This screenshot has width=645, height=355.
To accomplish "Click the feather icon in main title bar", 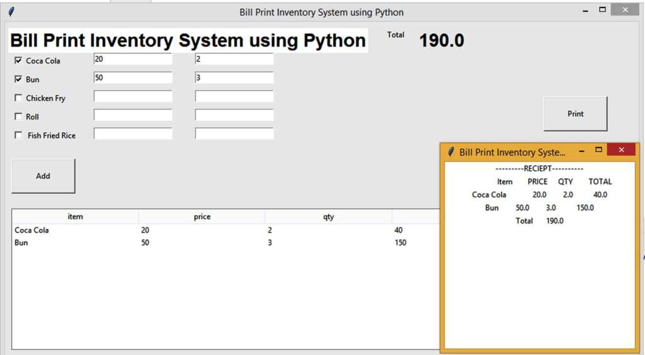I will tap(11, 12).
